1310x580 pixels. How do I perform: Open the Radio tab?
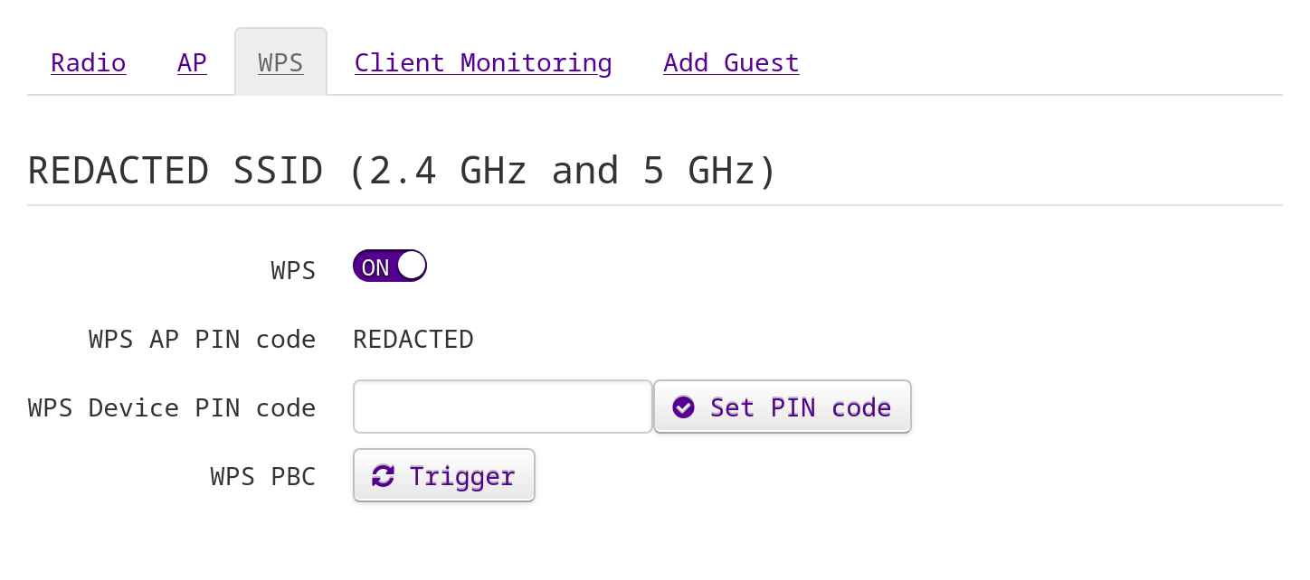[88, 62]
